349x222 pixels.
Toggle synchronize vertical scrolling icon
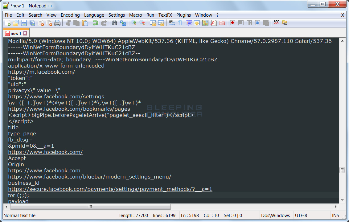153,23
